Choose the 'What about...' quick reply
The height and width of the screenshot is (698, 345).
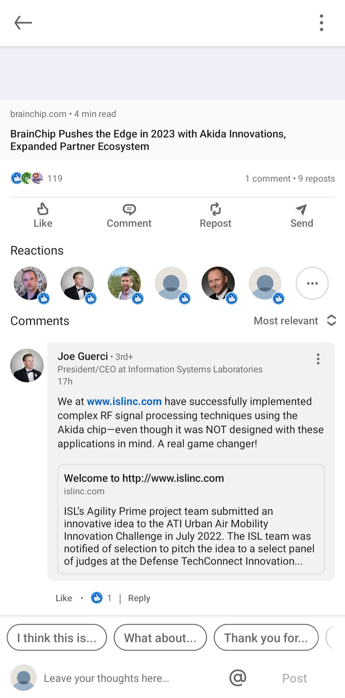[160, 638]
